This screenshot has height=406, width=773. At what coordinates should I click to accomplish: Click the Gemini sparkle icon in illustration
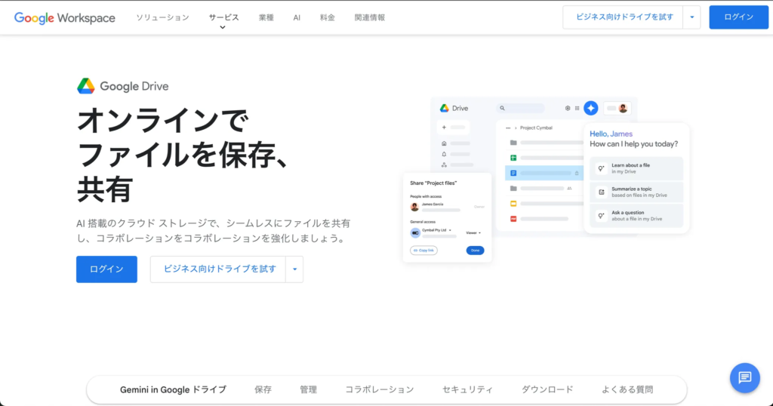click(590, 108)
